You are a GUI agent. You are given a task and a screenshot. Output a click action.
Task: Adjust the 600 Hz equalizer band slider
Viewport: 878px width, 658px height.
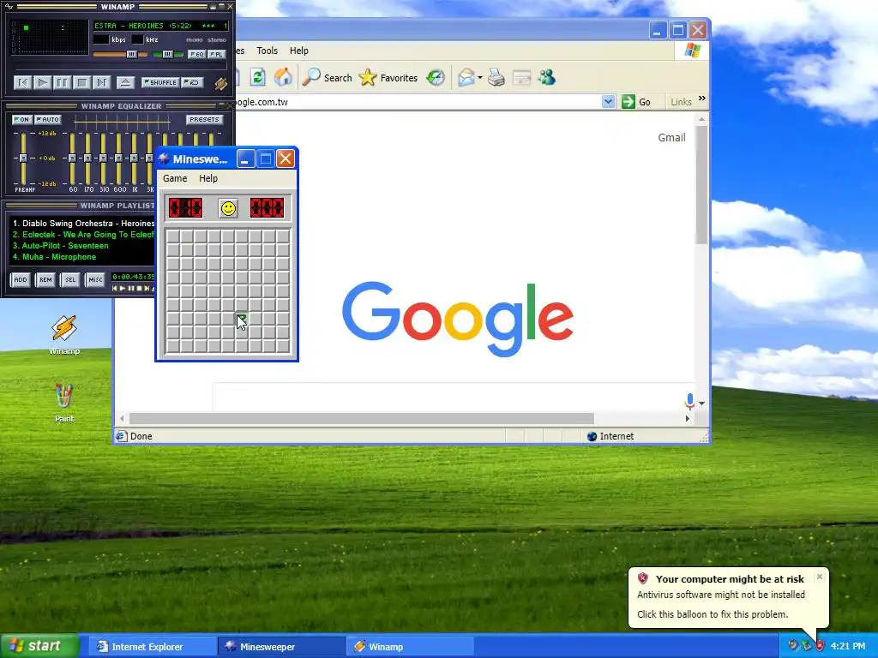pyautogui.click(x=118, y=159)
